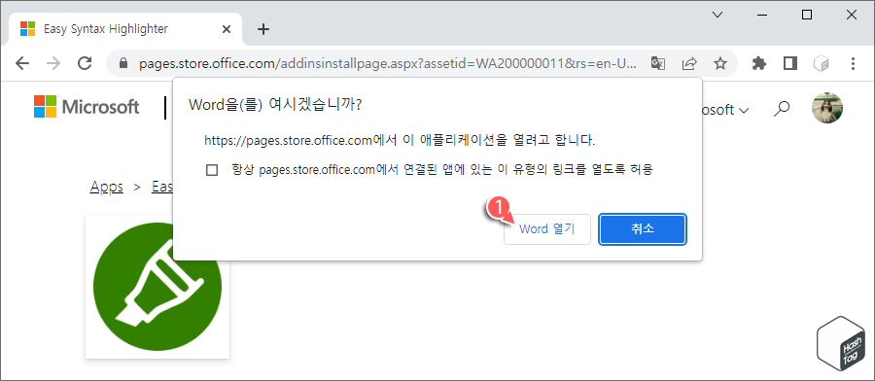Select the Easy Syntax Highlighter tab

pyautogui.click(x=125, y=29)
